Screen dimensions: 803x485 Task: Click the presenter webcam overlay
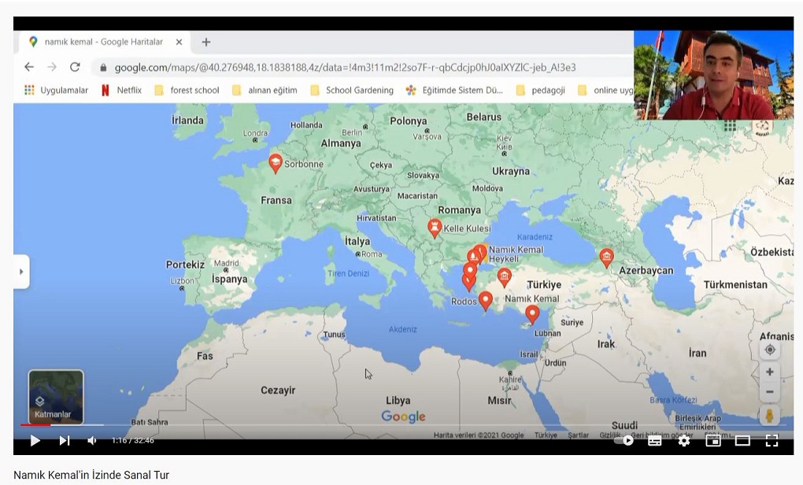tap(713, 75)
